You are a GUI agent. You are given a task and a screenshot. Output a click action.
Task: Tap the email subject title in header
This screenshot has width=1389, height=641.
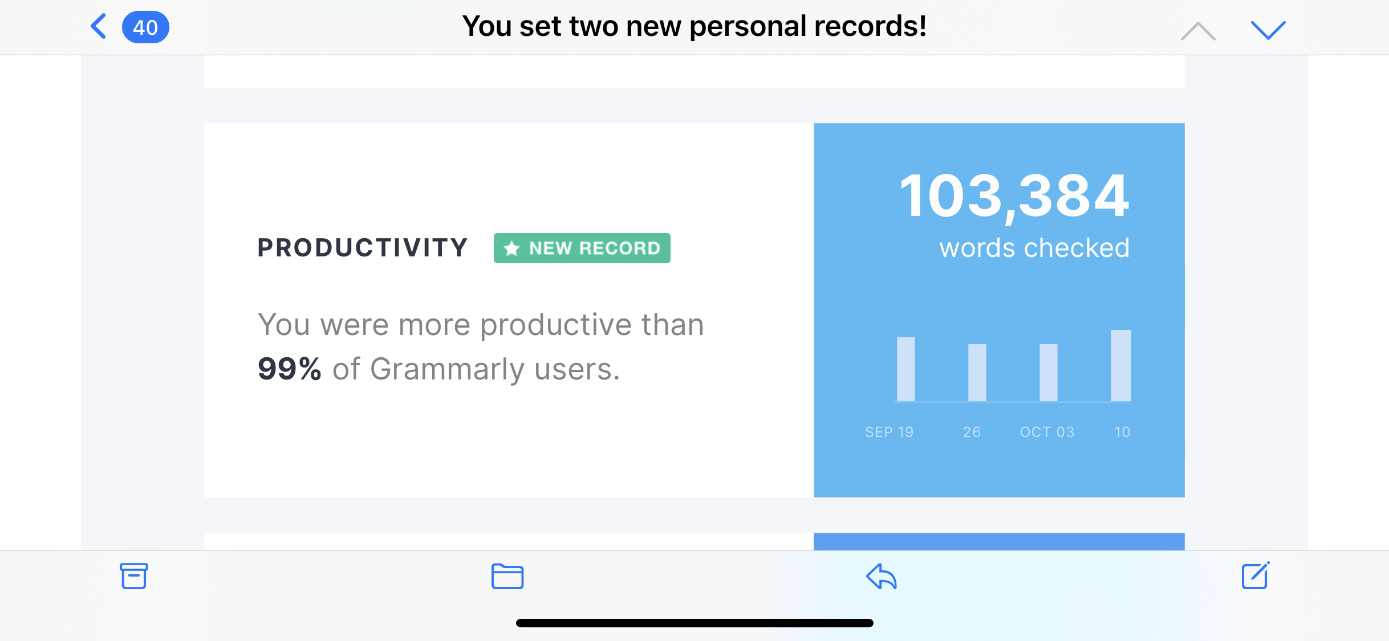click(x=694, y=27)
